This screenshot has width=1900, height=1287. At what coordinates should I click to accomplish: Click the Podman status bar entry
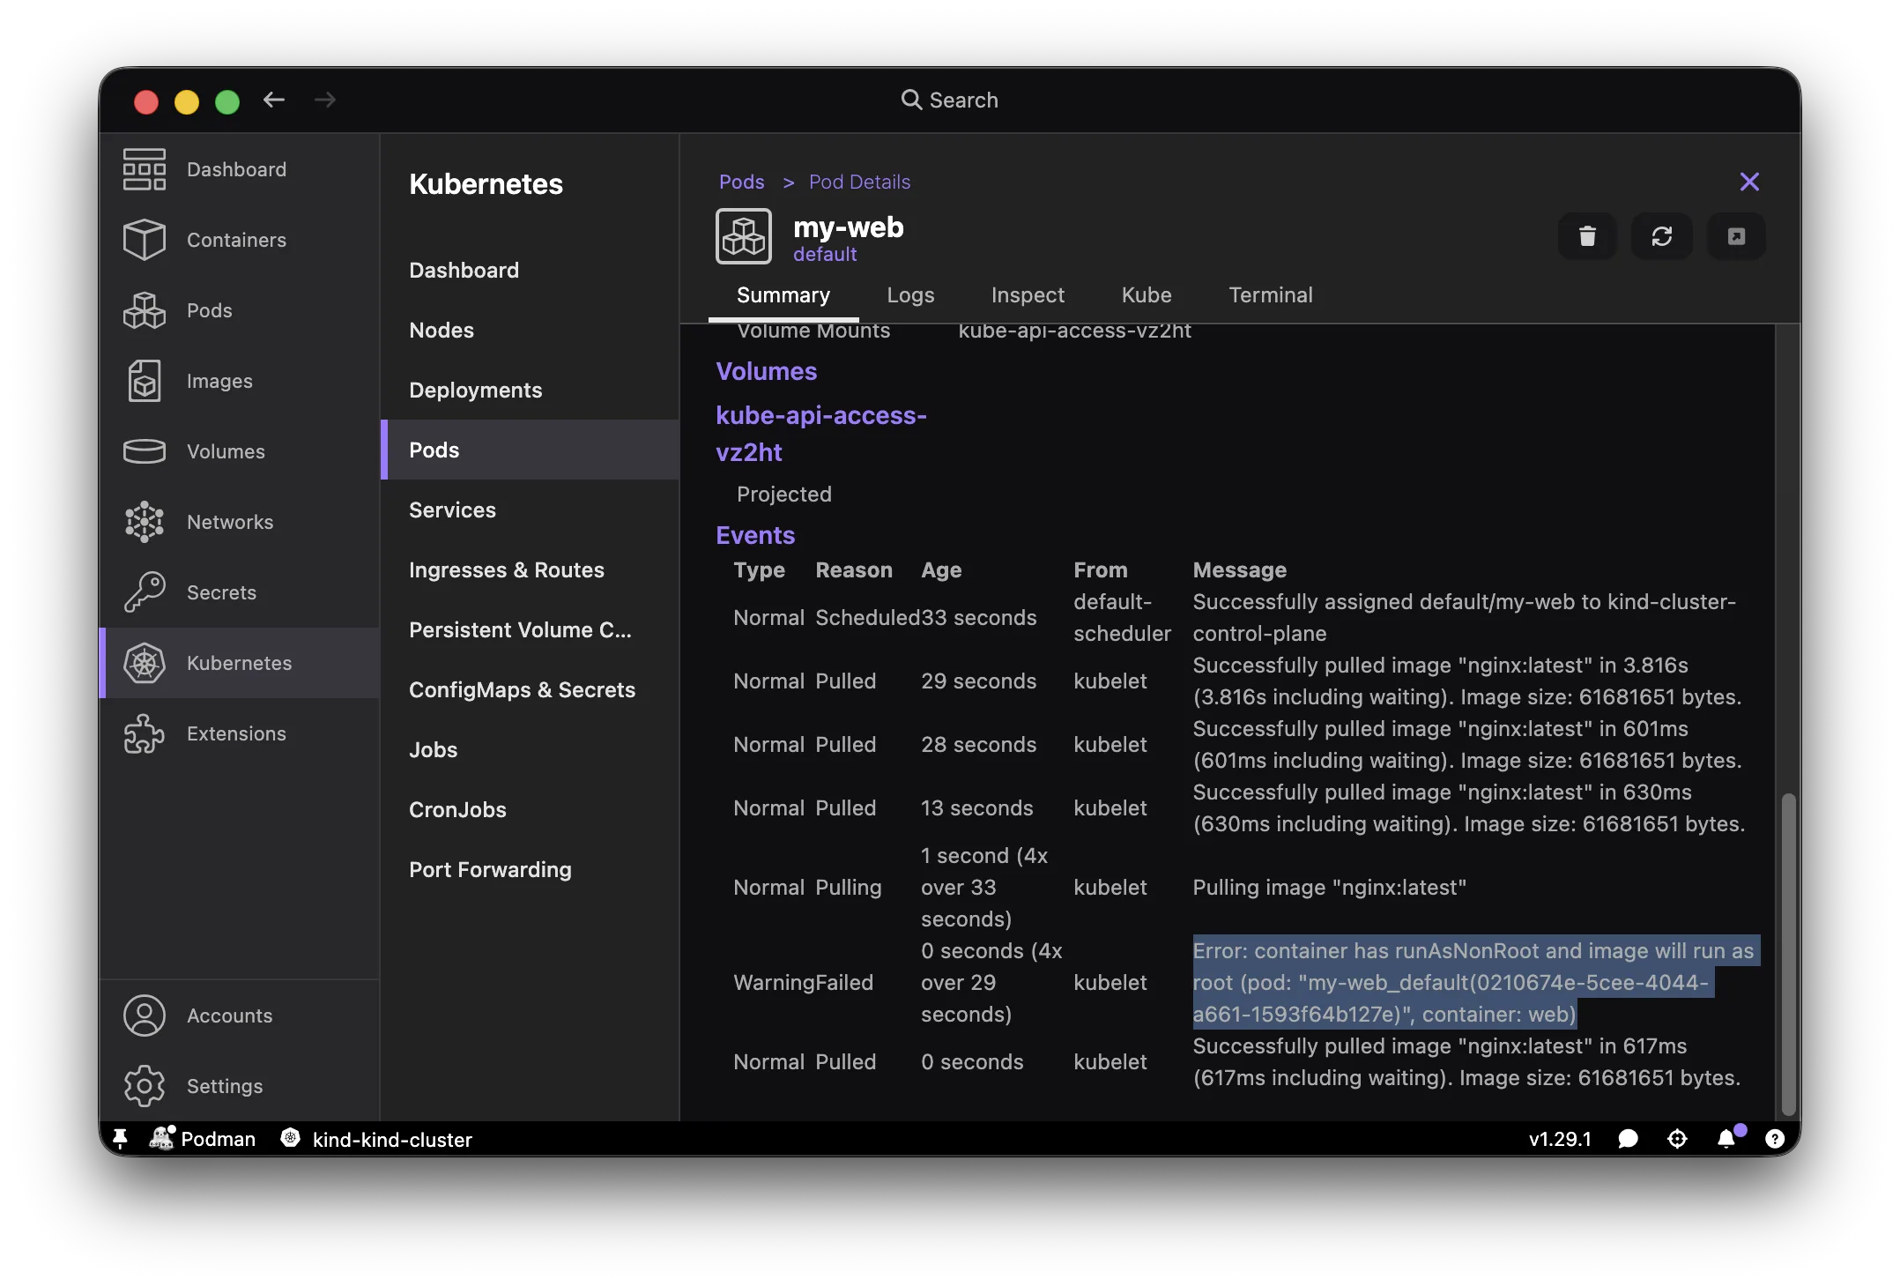(x=203, y=1139)
